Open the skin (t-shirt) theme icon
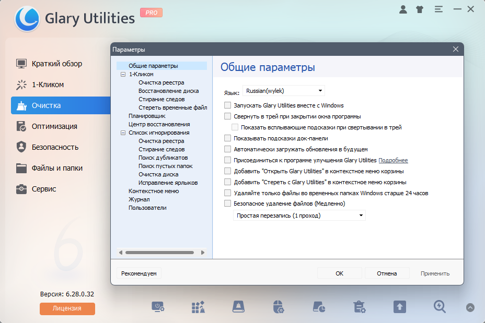Image resolution: width=485 pixels, height=323 pixels. [x=420, y=9]
